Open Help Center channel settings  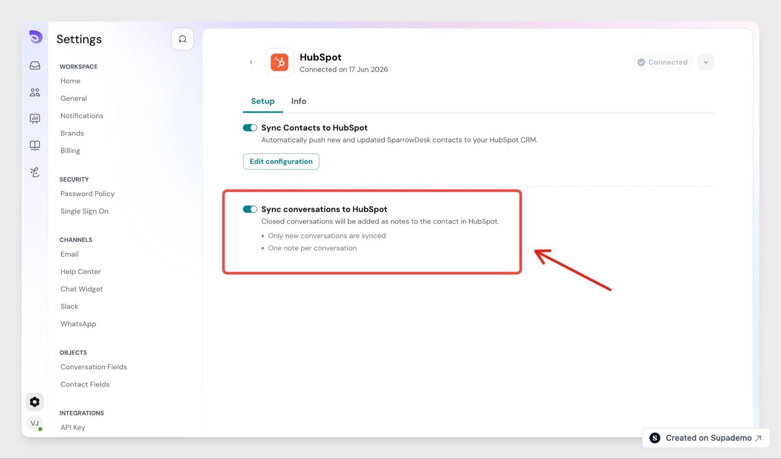click(80, 272)
